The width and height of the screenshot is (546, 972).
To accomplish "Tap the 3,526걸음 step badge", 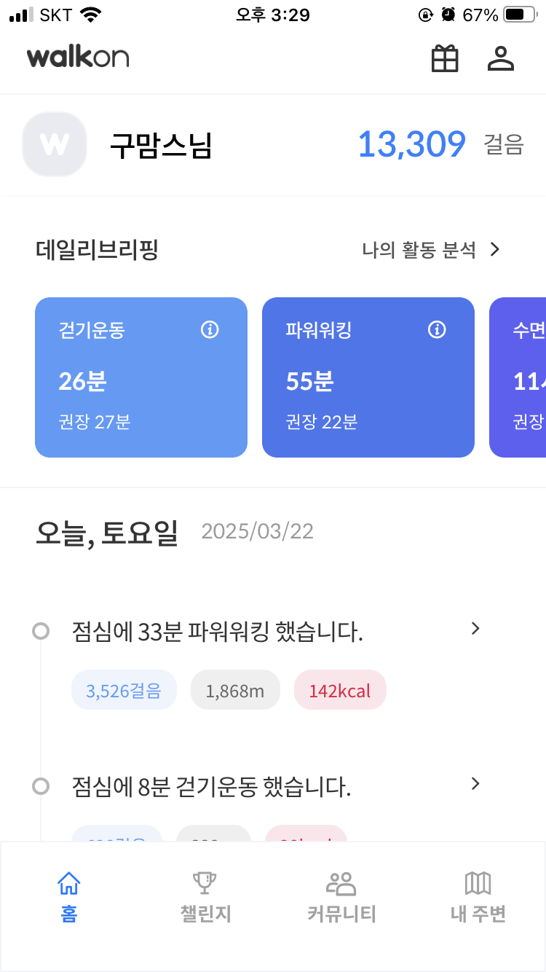I will pos(124,690).
